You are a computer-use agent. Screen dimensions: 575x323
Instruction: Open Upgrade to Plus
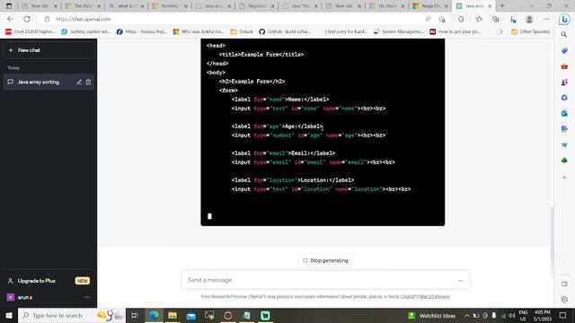(x=49, y=281)
